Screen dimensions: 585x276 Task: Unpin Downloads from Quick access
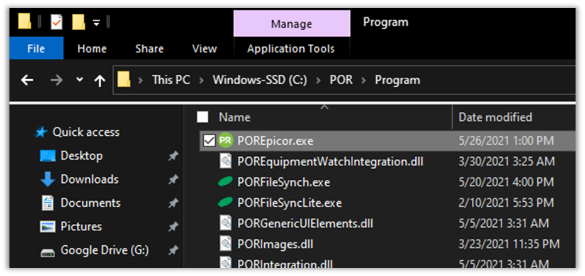[x=173, y=180]
